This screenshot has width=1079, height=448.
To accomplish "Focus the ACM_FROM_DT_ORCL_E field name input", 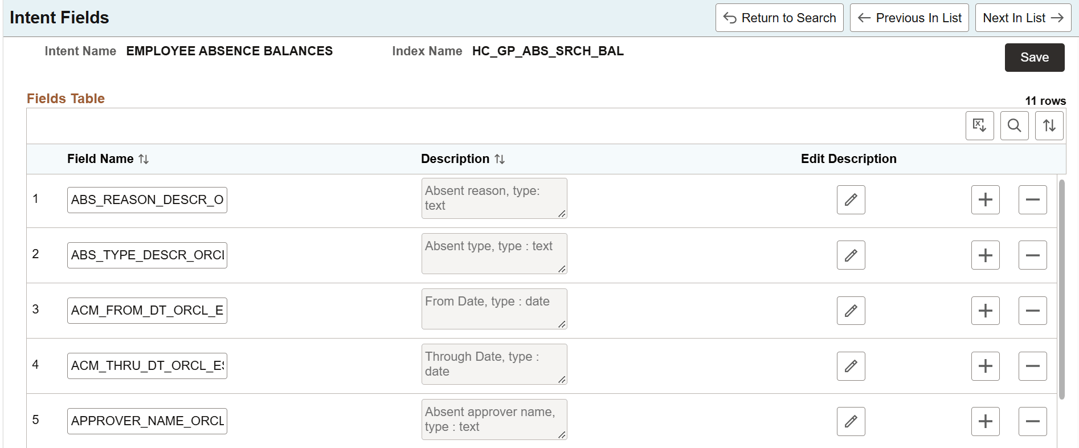I will pos(147,311).
